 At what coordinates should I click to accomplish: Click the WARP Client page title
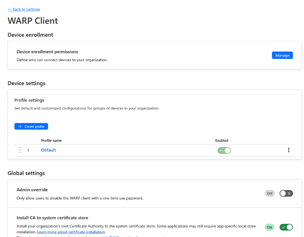(33, 21)
